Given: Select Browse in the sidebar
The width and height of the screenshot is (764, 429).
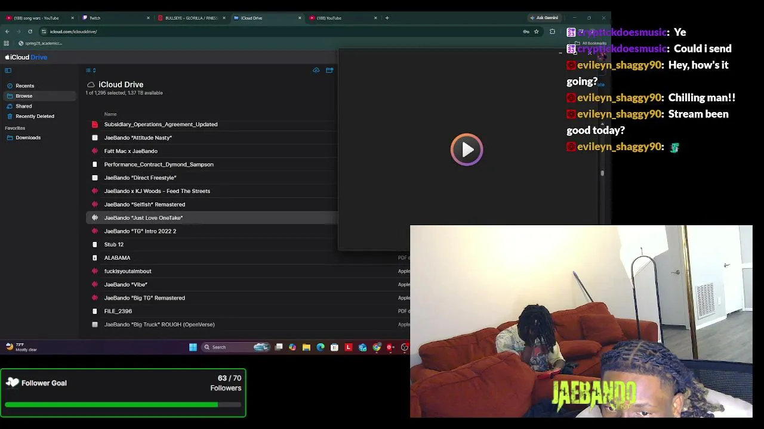Looking at the screenshot, I should [40, 96].
